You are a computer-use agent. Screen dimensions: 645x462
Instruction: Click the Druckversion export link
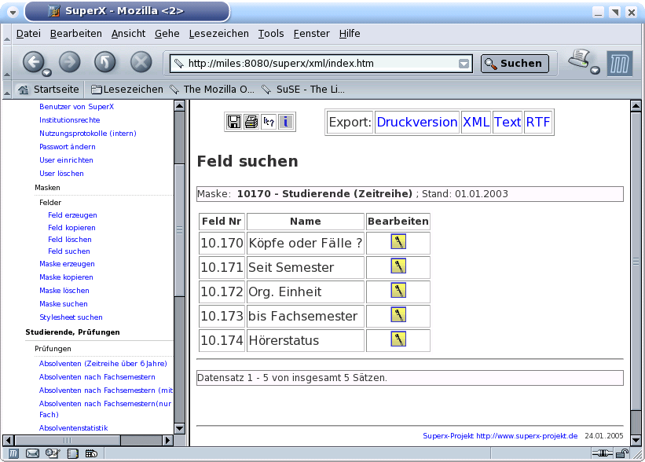click(x=416, y=122)
